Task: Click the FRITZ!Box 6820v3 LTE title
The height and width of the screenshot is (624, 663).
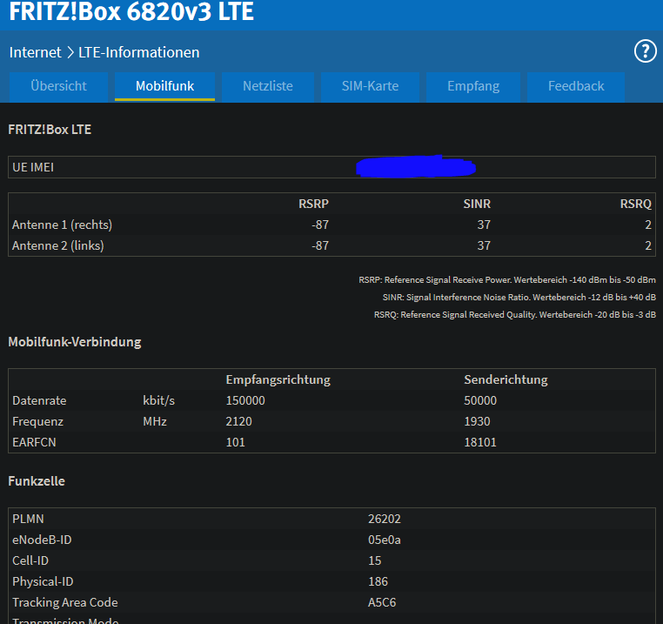Action: (131, 11)
